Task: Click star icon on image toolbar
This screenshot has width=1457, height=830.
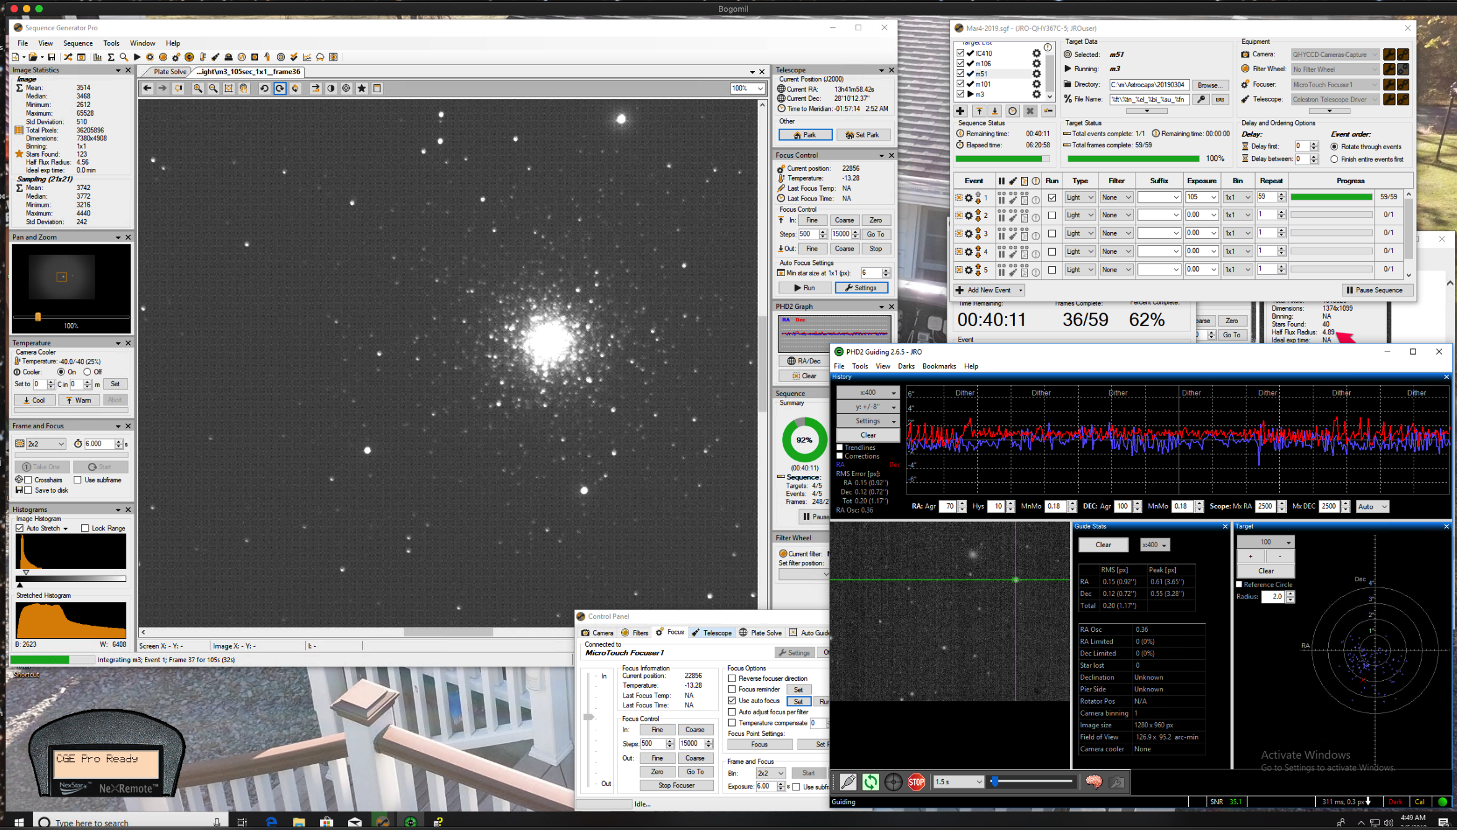Action: pos(362,89)
